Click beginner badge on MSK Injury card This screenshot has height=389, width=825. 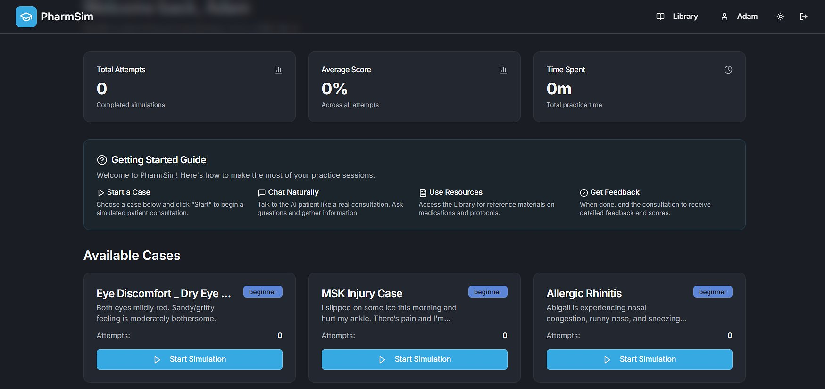pos(488,292)
